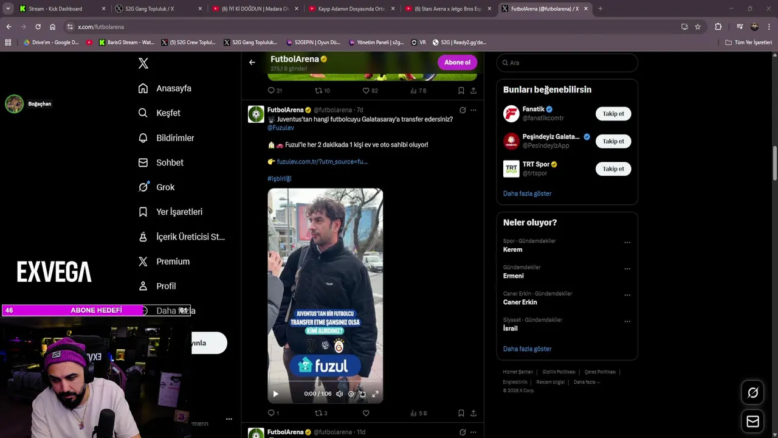
Task: Click the Abone ol button
Action: (x=457, y=62)
